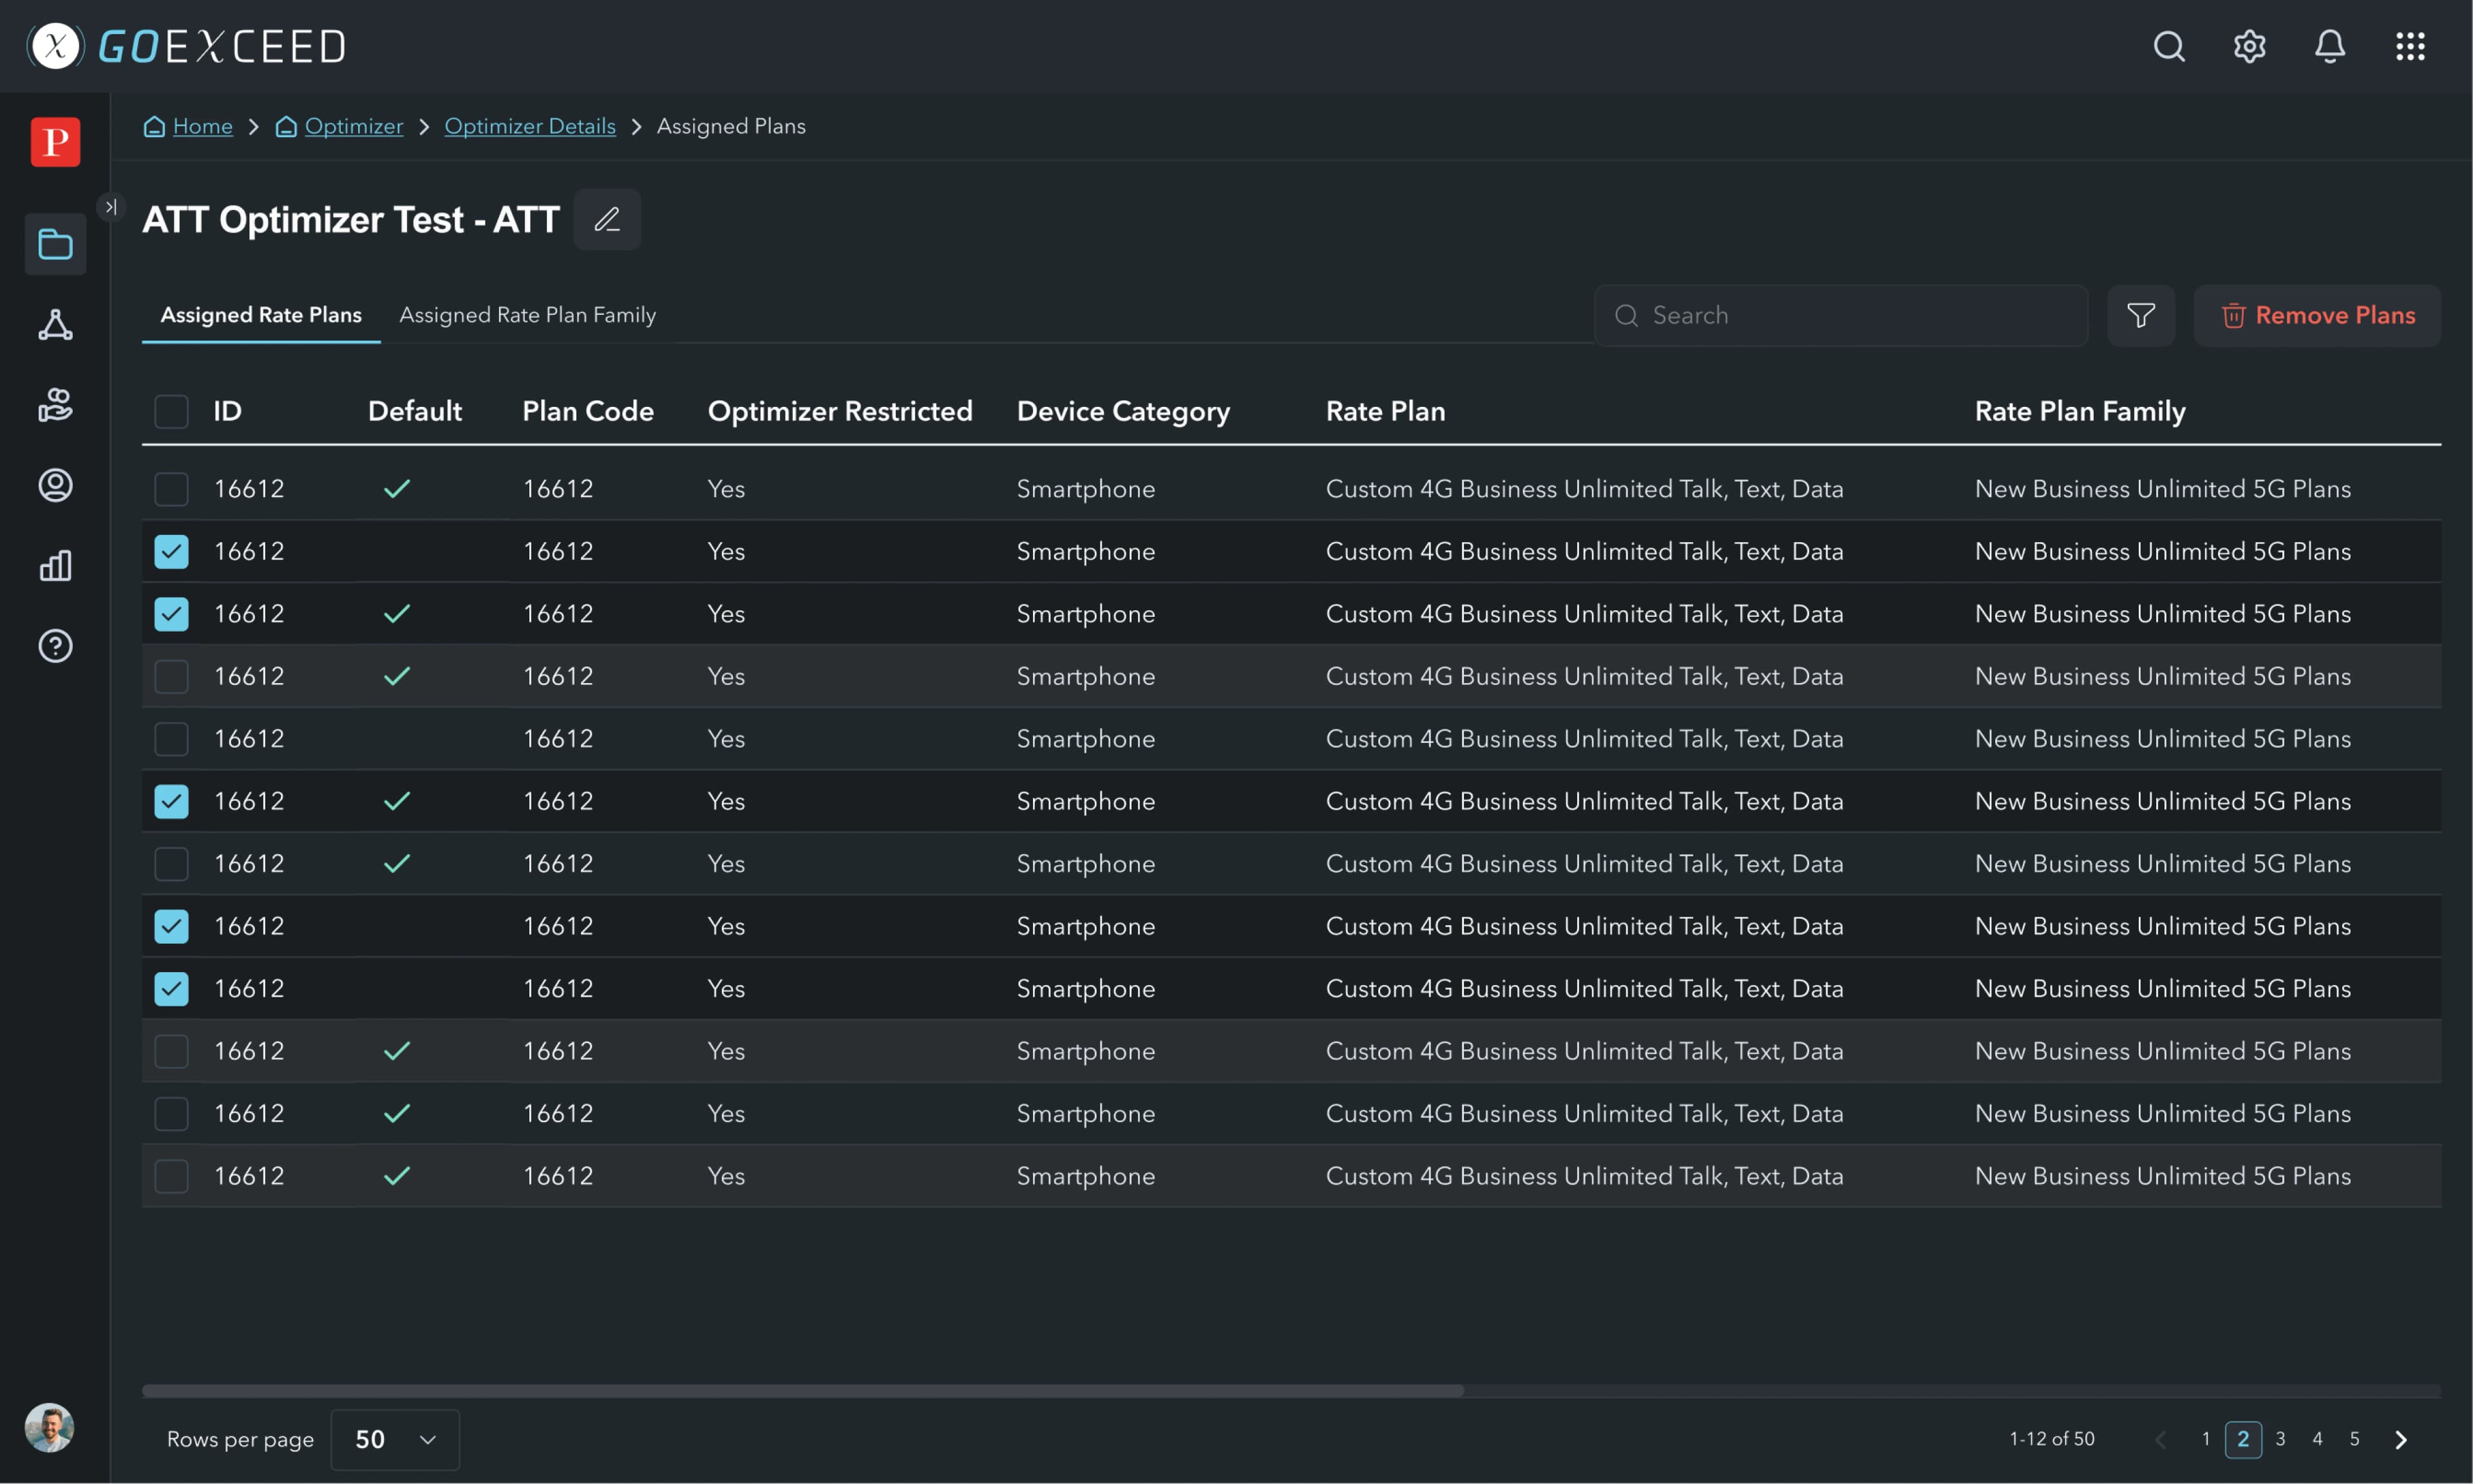Viewport: 2473px width, 1484px height.
Task: Toggle the select-all checkbox in header
Action: pyautogui.click(x=171, y=411)
